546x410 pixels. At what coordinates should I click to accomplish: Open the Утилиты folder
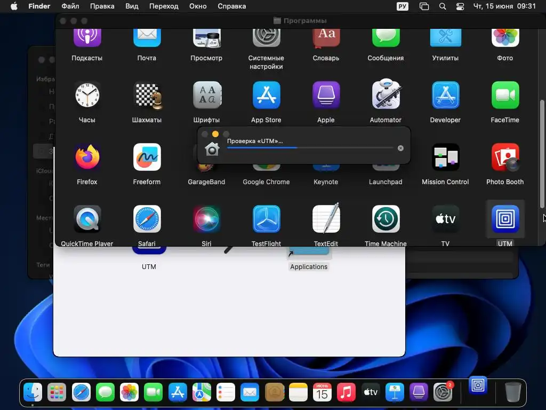pyautogui.click(x=445, y=38)
